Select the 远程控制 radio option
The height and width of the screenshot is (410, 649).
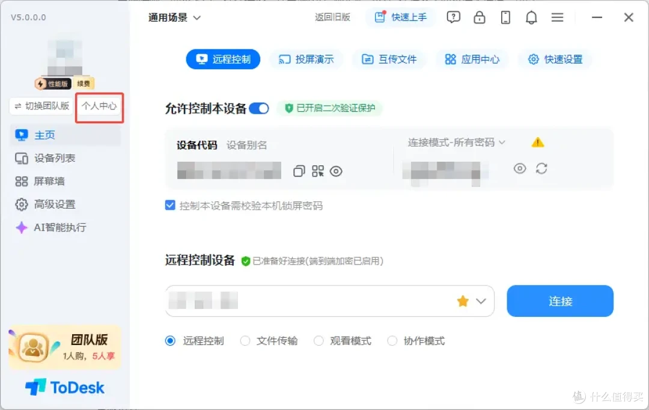(x=170, y=341)
